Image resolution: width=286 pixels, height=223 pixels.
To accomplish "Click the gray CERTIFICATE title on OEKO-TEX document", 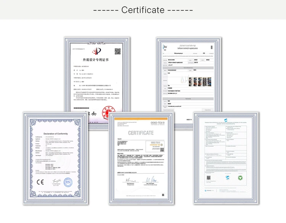I will pos(141,133).
